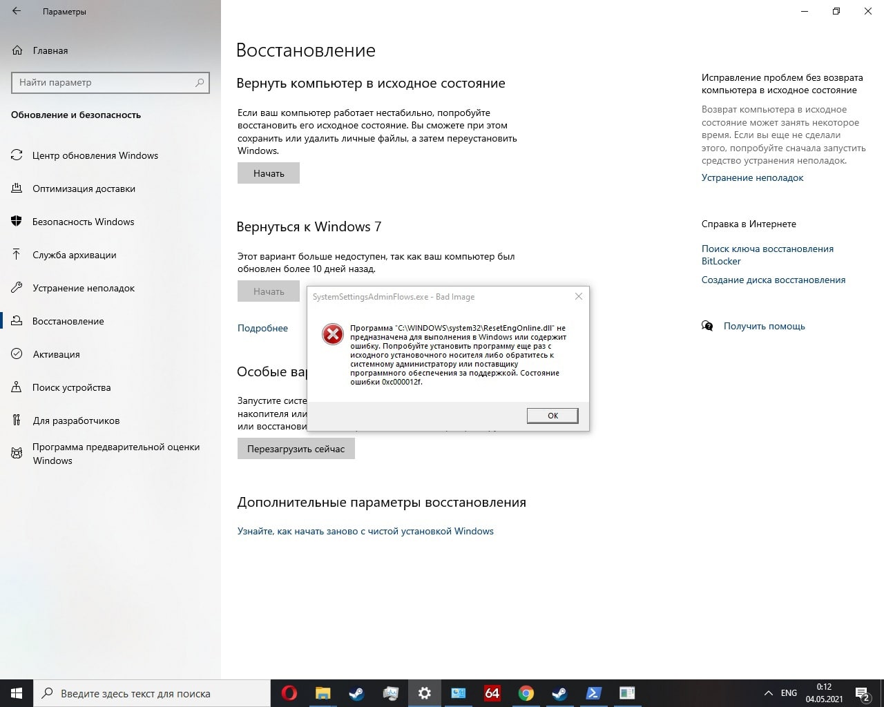This screenshot has width=884, height=707.
Task: Open Служба архивации section
Action: [x=74, y=255]
